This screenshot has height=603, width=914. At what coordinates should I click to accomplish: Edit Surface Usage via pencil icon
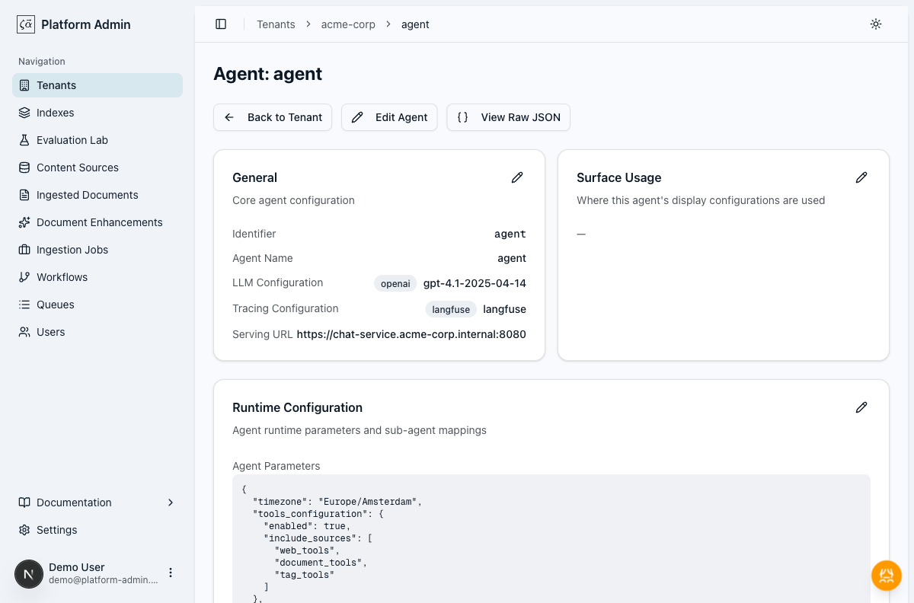pos(861,177)
